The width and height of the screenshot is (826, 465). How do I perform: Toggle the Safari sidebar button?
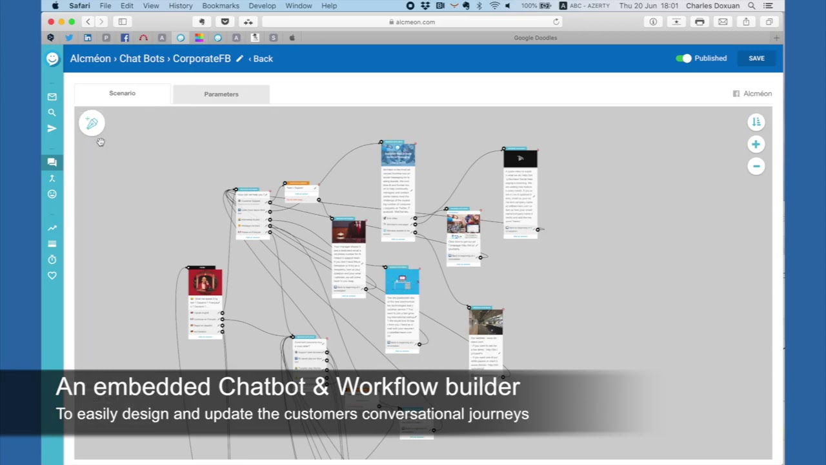[x=122, y=22]
